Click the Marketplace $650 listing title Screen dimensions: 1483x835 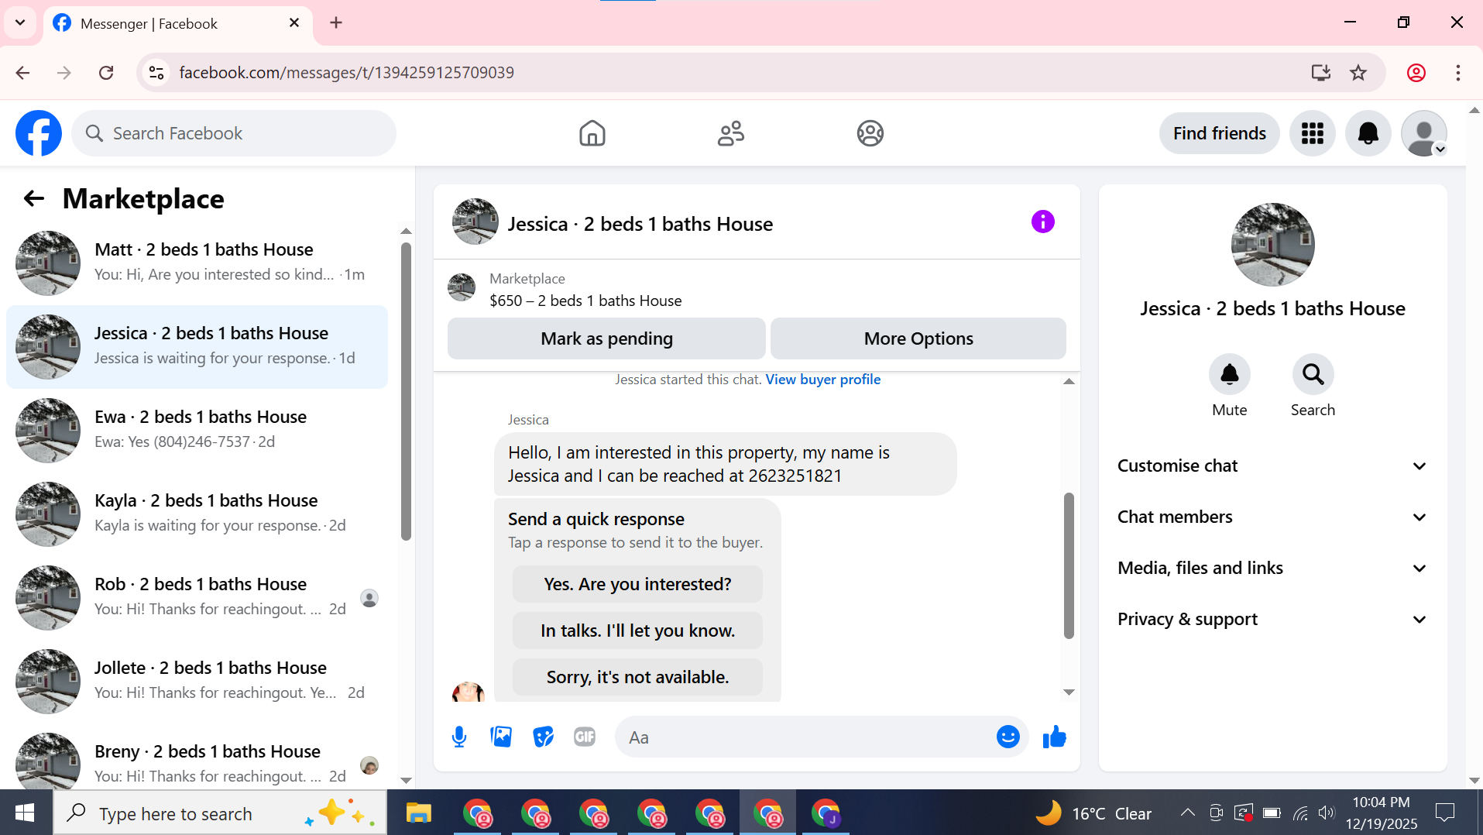click(x=585, y=301)
